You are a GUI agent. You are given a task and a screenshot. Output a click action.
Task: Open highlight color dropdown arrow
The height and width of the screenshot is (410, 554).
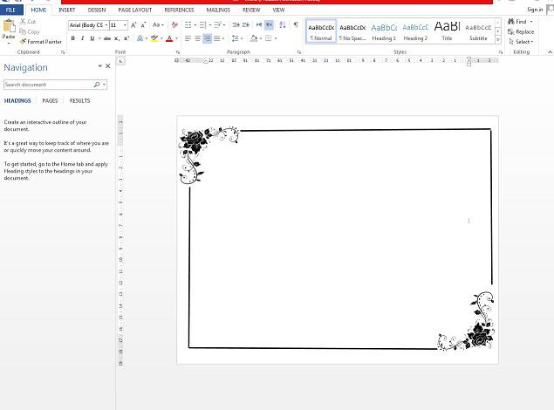[x=161, y=38]
